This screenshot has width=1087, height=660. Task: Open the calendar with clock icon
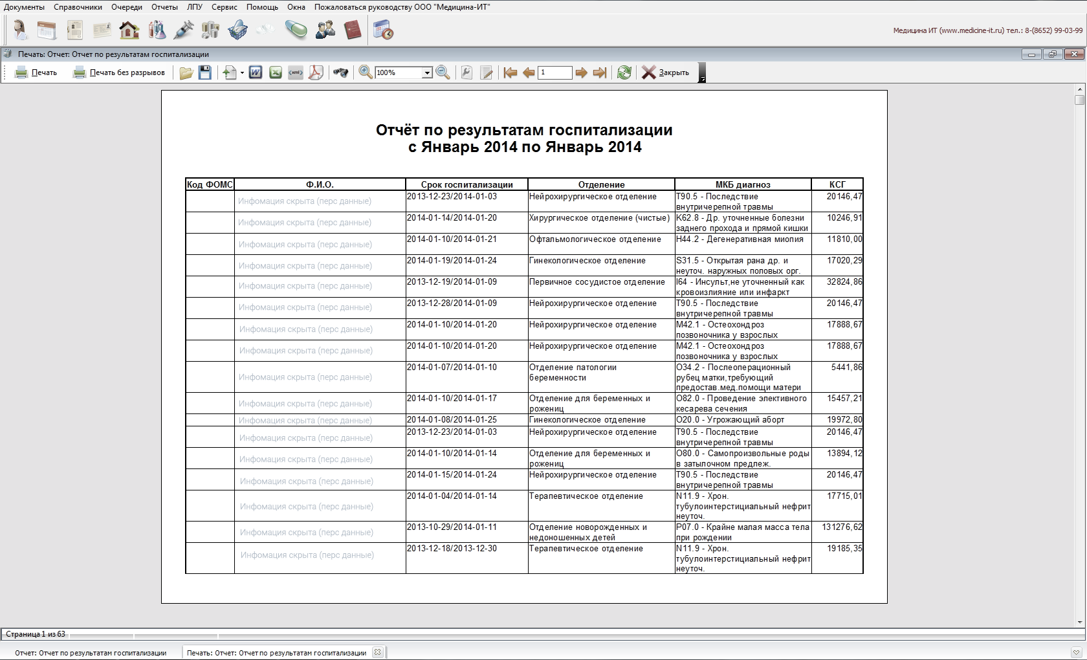click(384, 30)
